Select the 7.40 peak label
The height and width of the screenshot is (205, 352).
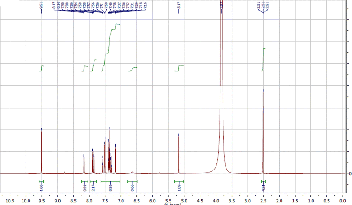click(x=110, y=5)
